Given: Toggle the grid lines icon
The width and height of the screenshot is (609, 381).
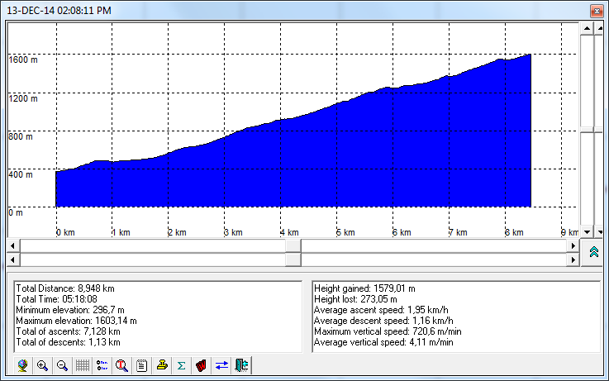Looking at the screenshot, I should click(x=83, y=365).
